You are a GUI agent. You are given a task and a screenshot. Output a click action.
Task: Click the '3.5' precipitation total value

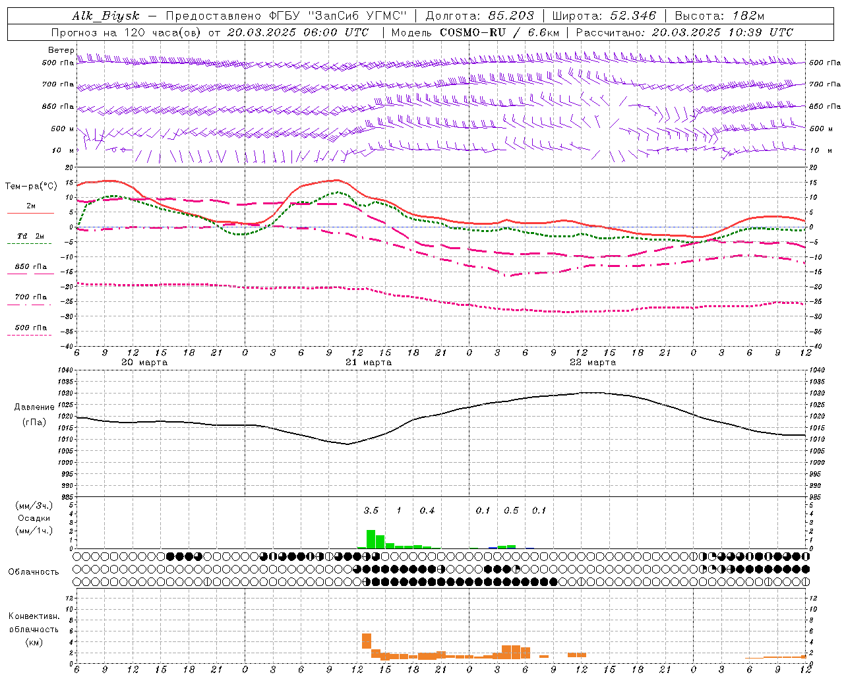click(x=371, y=511)
